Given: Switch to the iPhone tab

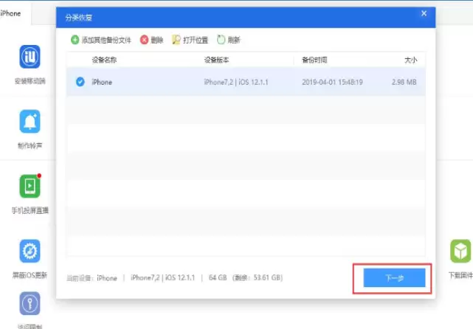Looking at the screenshot, I should tap(10, 13).
